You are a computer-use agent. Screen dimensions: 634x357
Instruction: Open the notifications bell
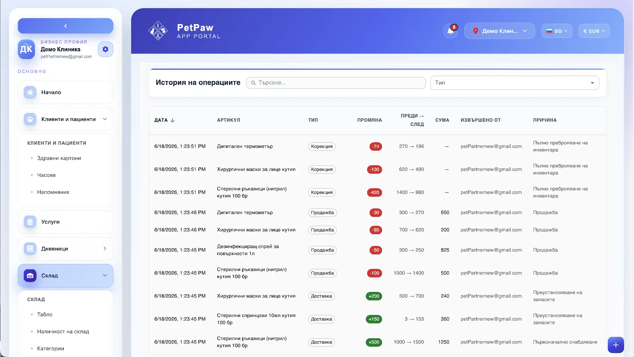(450, 31)
